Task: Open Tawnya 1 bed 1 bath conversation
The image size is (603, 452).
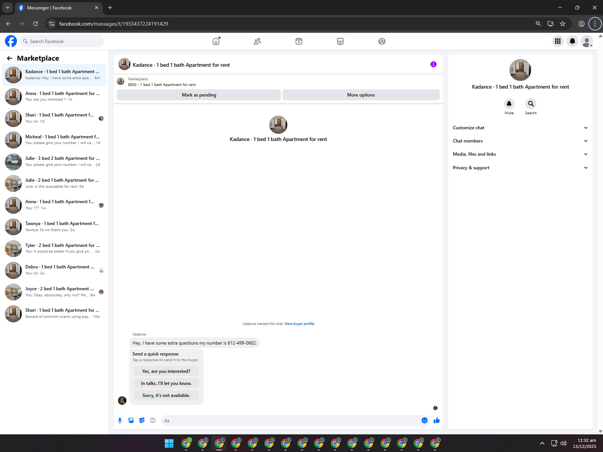Action: (x=54, y=227)
